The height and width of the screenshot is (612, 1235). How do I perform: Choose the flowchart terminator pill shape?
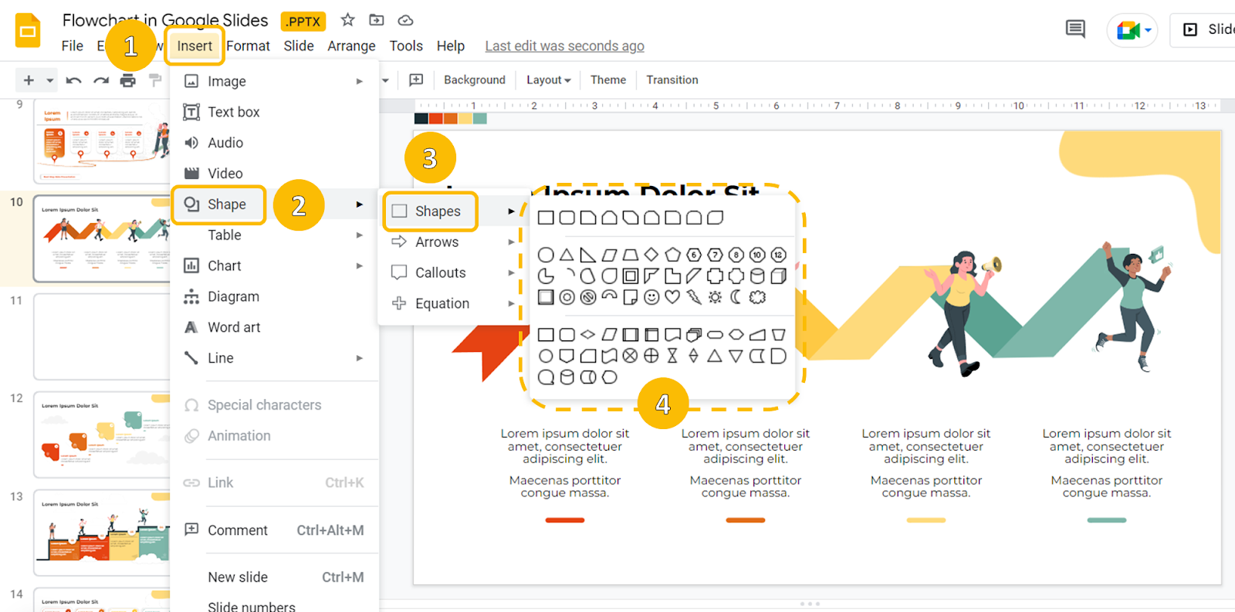715,335
